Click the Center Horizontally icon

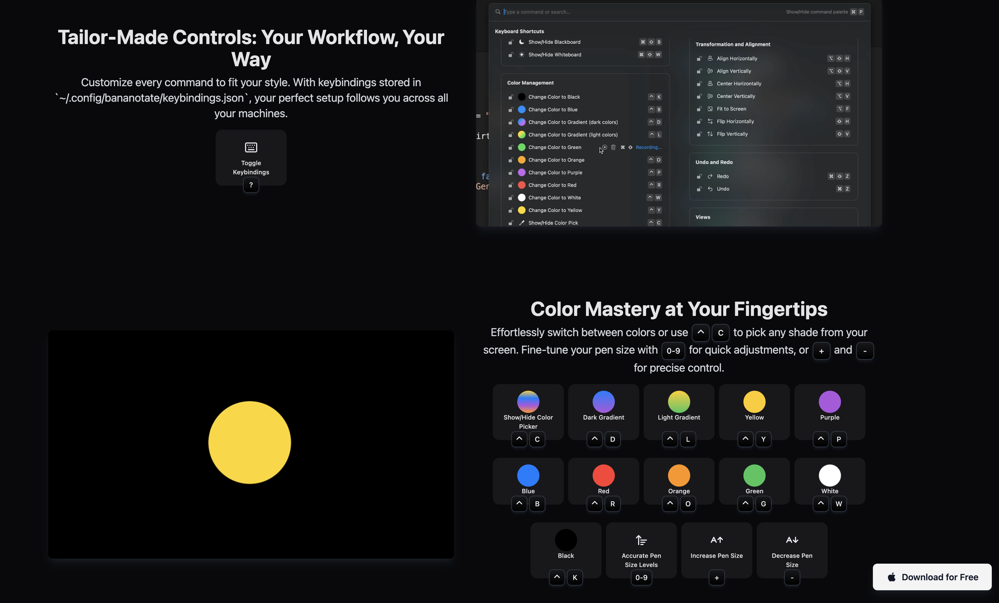pyautogui.click(x=710, y=83)
